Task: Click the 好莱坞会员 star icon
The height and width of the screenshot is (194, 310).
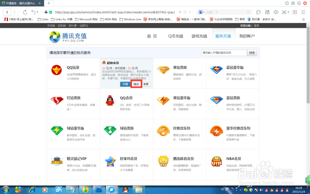Action: (x=110, y=162)
